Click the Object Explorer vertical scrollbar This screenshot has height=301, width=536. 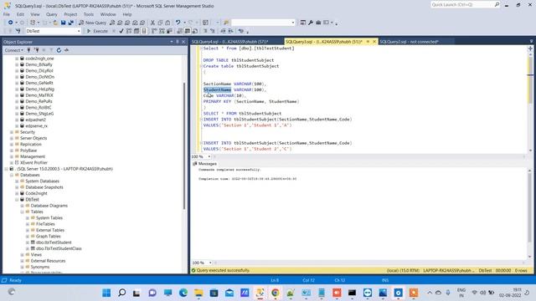pos(184,145)
